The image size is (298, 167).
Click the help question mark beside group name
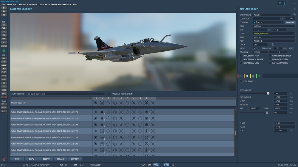point(294,15)
